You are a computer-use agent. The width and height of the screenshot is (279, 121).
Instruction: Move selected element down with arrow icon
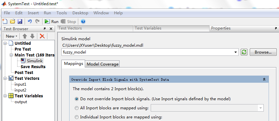pos(32,36)
